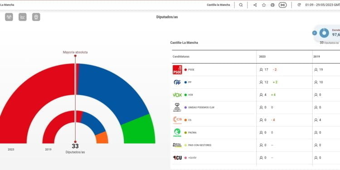Click the UNIDAS PODEMOS CLM party name
Viewport: 340px width, 170px height.
(x=201, y=107)
